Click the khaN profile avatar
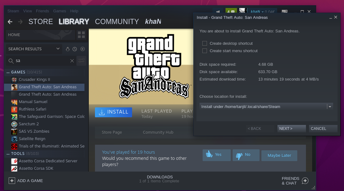 click(243, 11)
